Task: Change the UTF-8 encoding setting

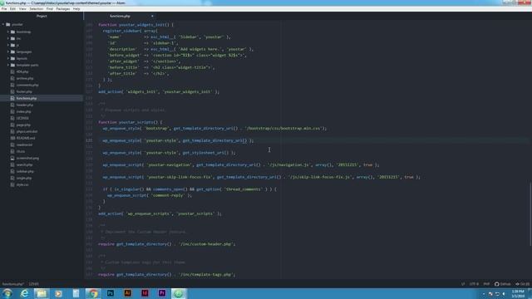Action: [474, 284]
